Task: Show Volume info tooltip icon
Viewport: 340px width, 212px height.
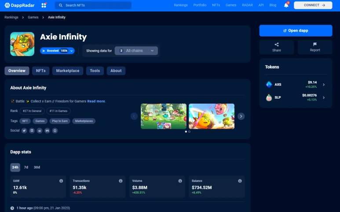Action: pyautogui.click(x=180, y=181)
